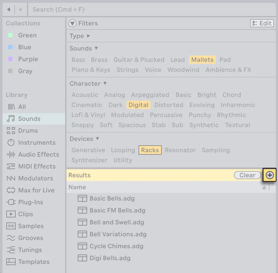
Task: Open Instruments category clock icon
Action: point(11,142)
